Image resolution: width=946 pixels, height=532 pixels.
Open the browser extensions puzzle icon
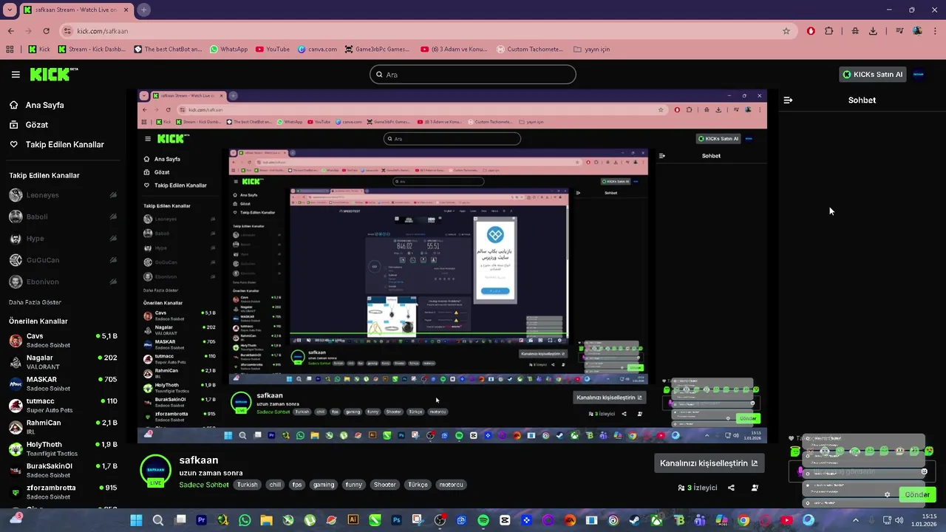coord(828,31)
